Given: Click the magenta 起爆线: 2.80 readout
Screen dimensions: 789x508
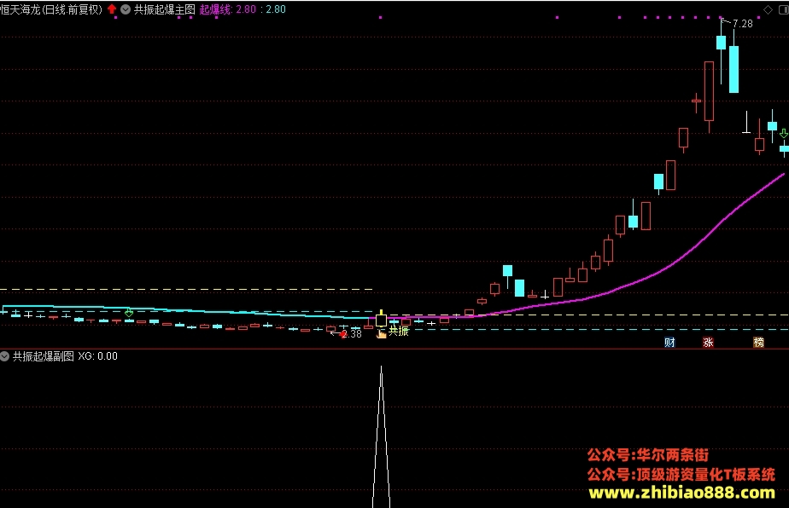Looking at the screenshot, I should pyautogui.click(x=228, y=9).
